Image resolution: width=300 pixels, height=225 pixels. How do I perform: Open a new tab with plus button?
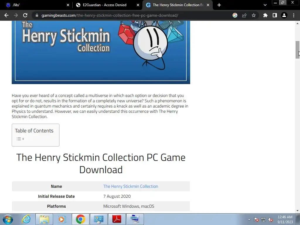point(219,5)
